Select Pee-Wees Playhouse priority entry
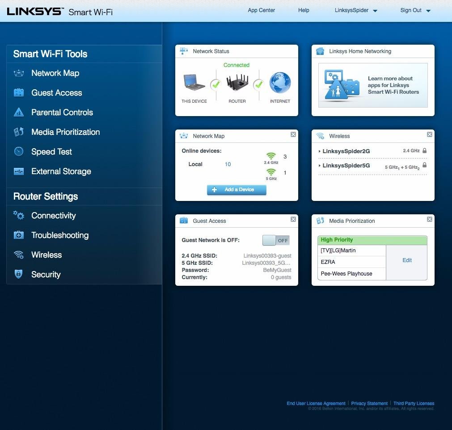The height and width of the screenshot is (430, 452). pyautogui.click(x=352, y=274)
